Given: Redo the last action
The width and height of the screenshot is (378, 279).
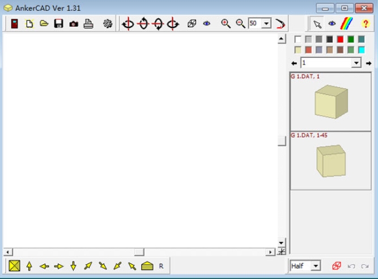Looking at the screenshot, I should (x=365, y=266).
